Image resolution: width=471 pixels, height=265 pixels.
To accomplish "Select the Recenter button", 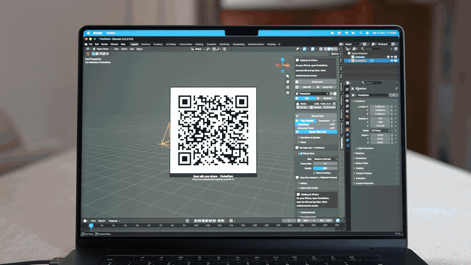I will point(326,98).
